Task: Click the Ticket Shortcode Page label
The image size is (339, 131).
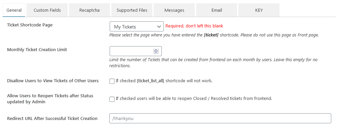Action: pos(30,25)
